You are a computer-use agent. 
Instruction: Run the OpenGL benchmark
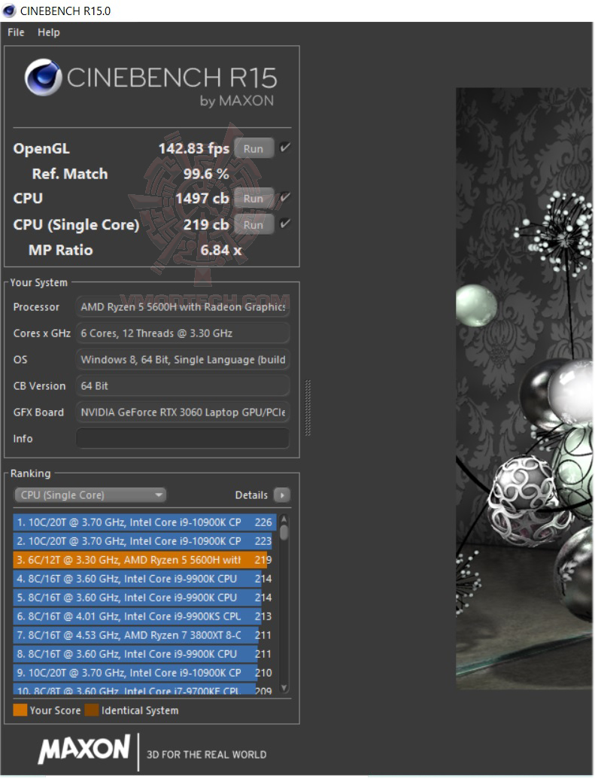pyautogui.click(x=253, y=148)
